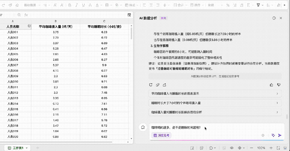Expand the formula bar panel icon
Viewport: 290px width, 151px height.
tap(129, 15)
